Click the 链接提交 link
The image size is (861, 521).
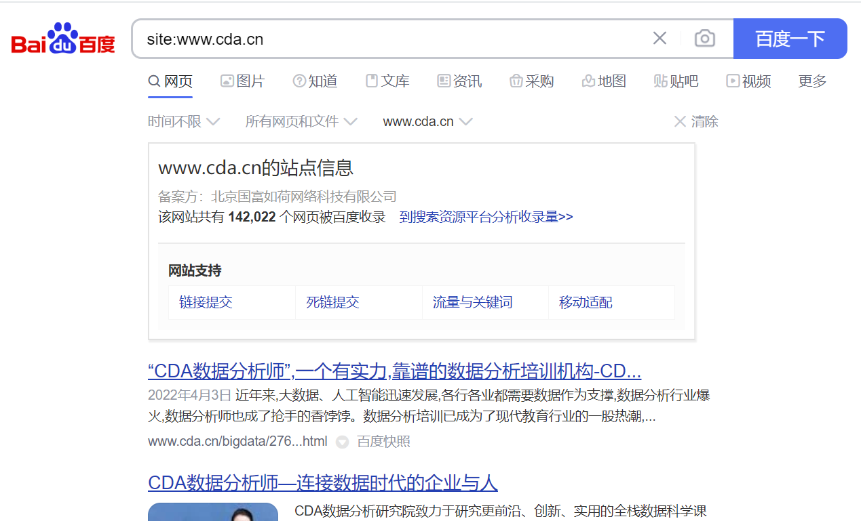pos(206,302)
